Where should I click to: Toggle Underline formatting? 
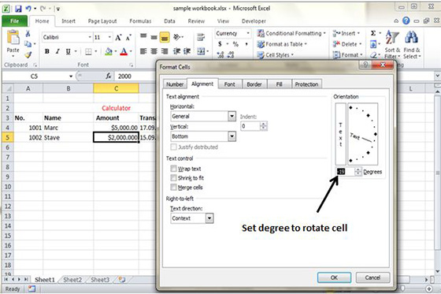coord(68,51)
